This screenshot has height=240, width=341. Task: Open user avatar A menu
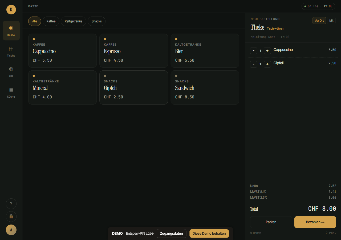point(11,230)
